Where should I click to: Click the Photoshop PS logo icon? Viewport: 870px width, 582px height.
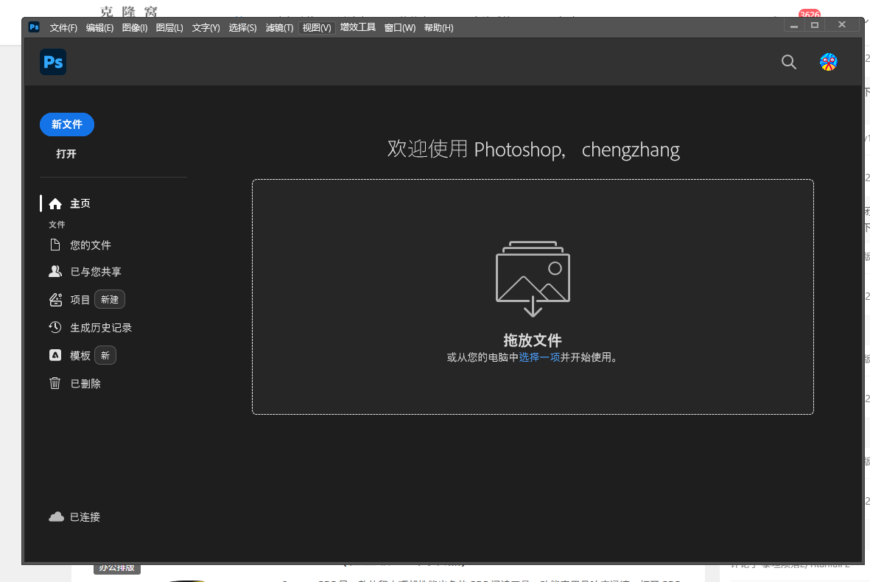52,62
